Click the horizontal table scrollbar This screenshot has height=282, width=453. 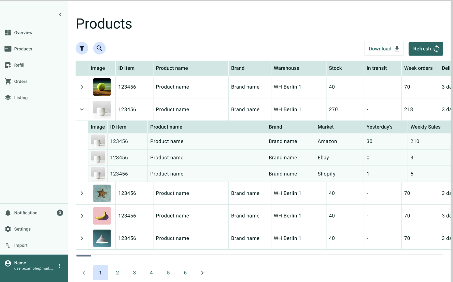click(84, 256)
